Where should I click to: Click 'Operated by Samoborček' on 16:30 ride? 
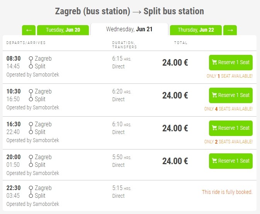[33, 140]
